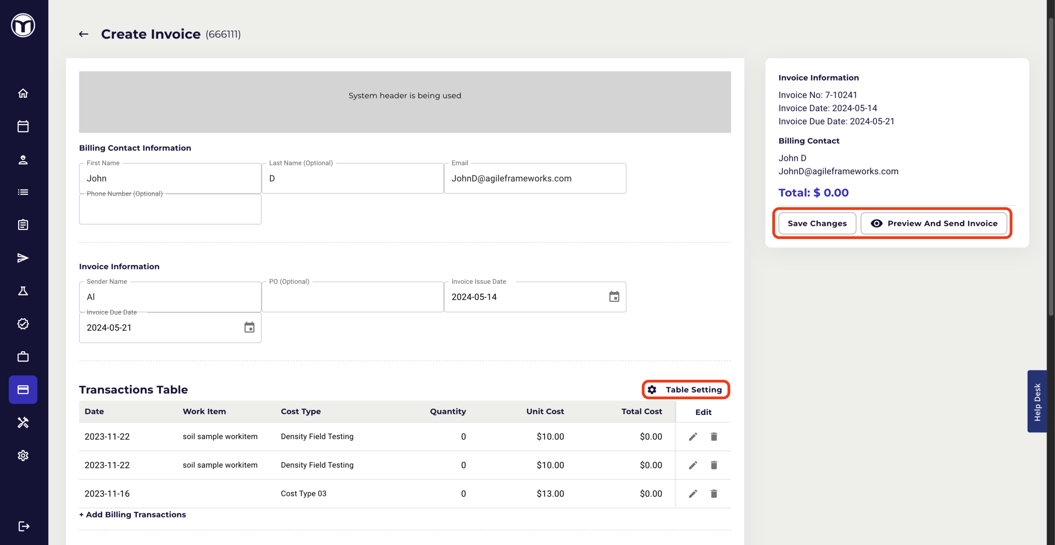Screen dimensions: 1055x545
Task: Focus the Email input field
Action: [535, 178]
